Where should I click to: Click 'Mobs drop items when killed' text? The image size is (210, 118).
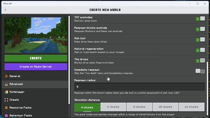click(x=91, y=42)
